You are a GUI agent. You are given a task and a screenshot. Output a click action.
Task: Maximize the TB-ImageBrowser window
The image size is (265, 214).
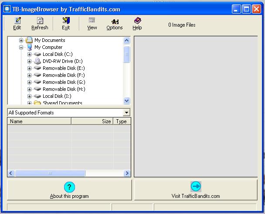(x=246, y=9)
